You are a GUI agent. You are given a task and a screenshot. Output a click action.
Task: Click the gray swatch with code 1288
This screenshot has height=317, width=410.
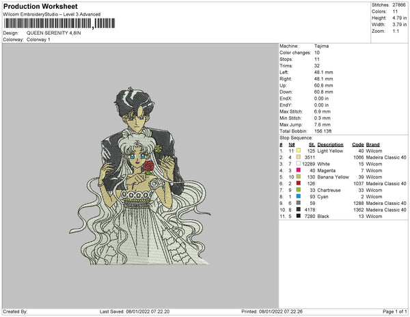(299, 203)
